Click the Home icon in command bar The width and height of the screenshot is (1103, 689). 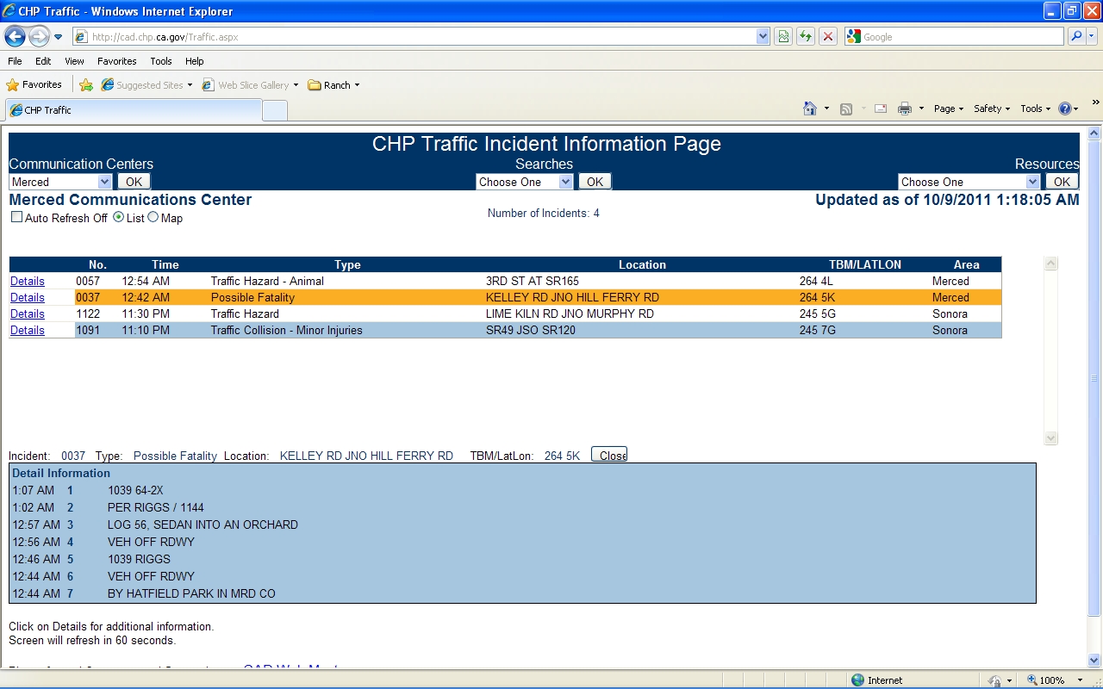pyautogui.click(x=809, y=109)
